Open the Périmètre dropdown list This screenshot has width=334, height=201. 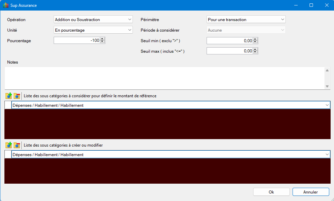coord(282,20)
